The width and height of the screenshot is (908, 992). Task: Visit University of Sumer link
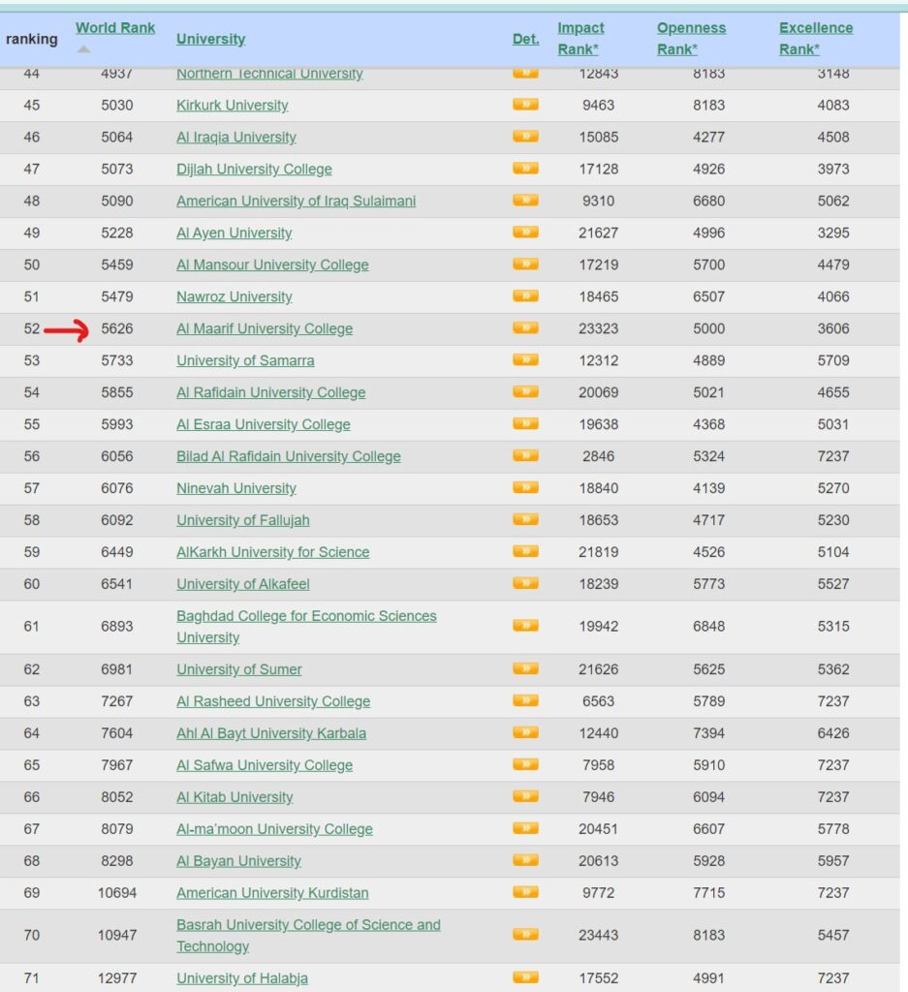click(239, 669)
